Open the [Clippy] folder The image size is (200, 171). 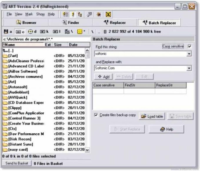point(44,108)
